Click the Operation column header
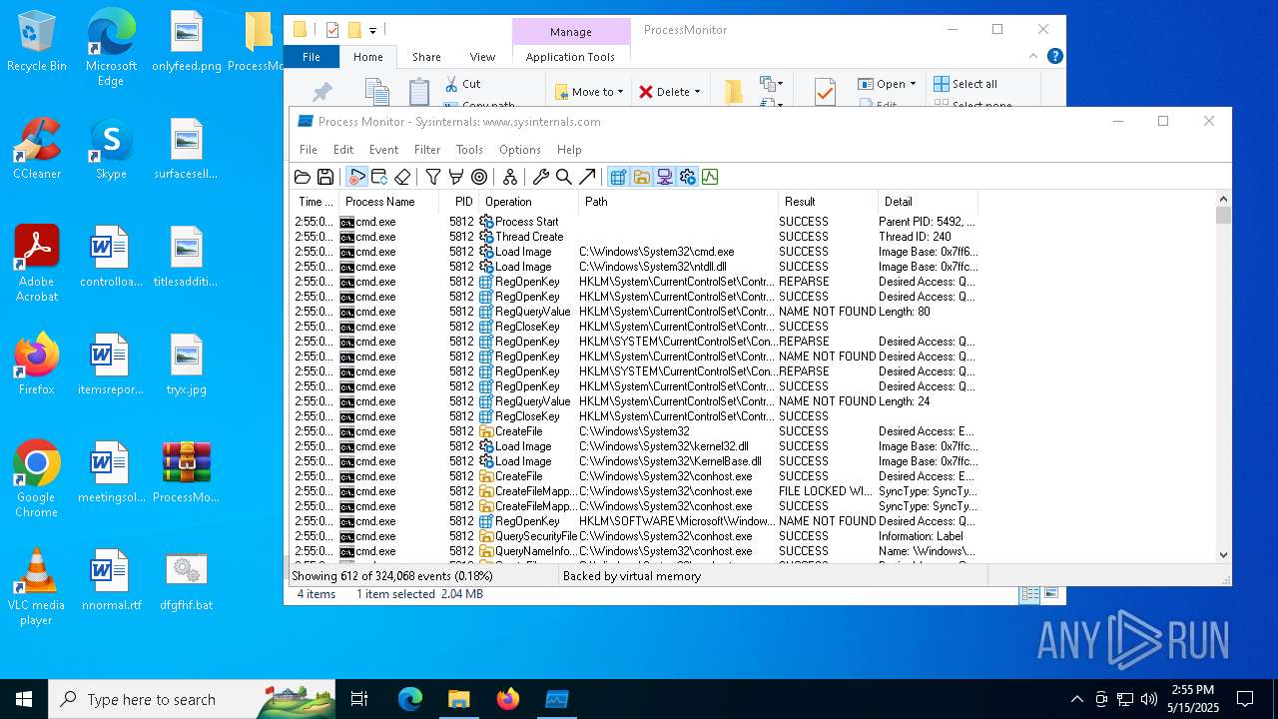The height and width of the screenshot is (719, 1278). tap(529, 202)
